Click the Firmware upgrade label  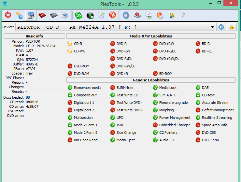click(x=173, y=103)
